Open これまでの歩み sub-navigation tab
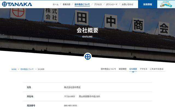 click(x=157, y=69)
